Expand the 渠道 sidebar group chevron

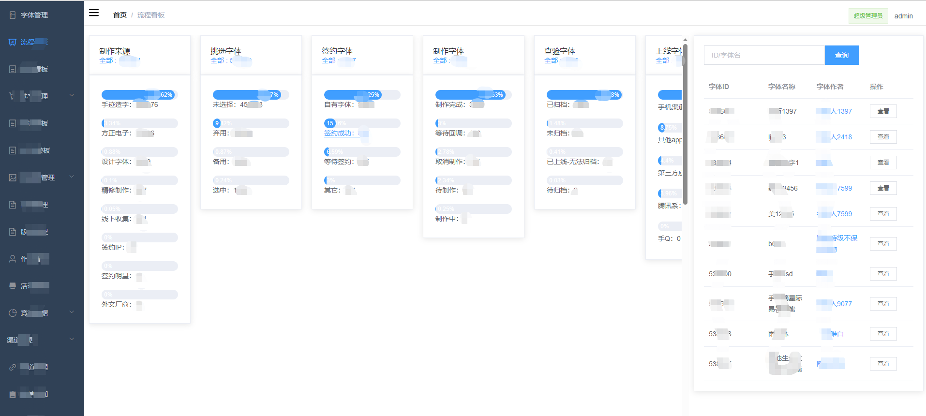(x=72, y=339)
